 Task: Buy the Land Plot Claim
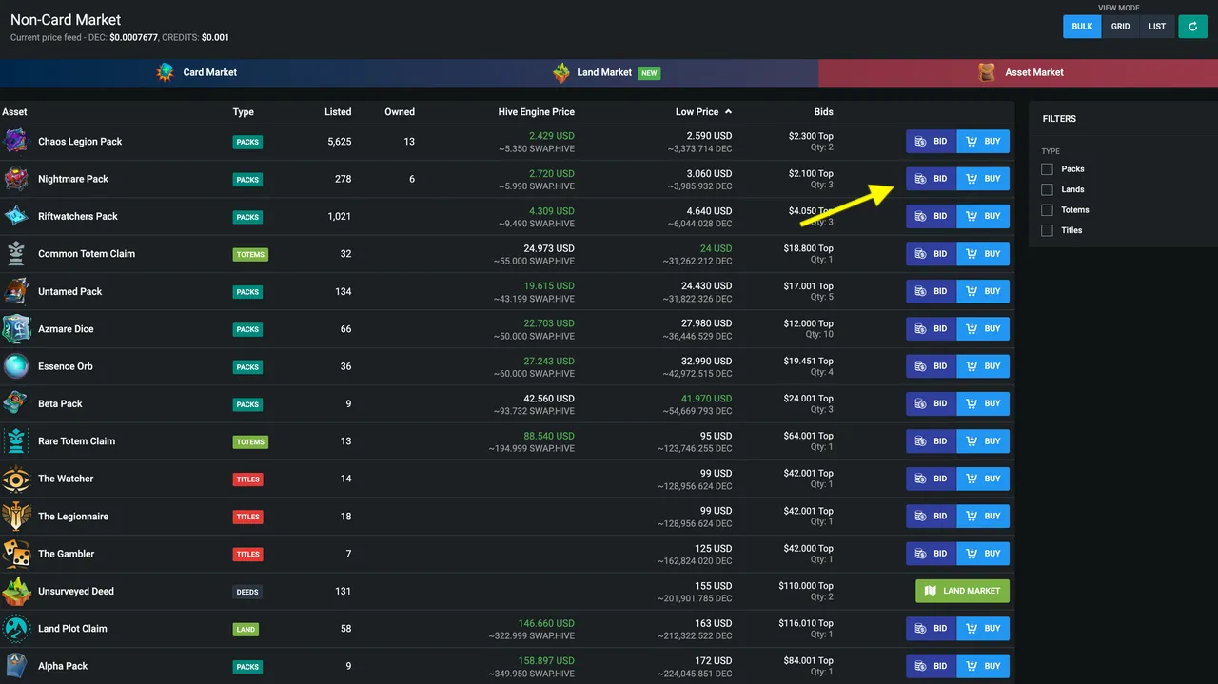pyautogui.click(x=983, y=629)
